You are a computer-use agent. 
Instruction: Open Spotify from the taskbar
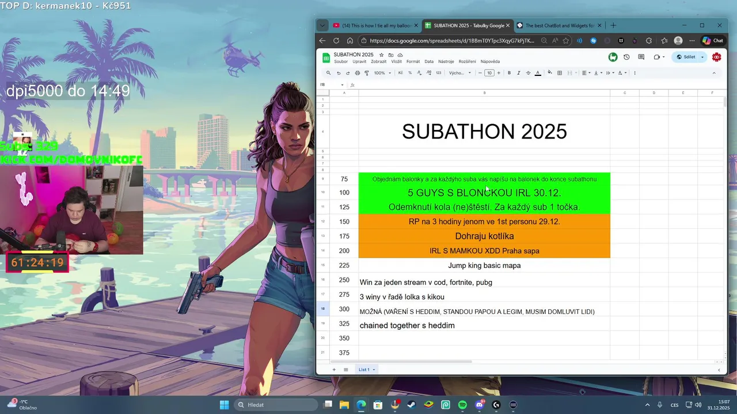click(462, 405)
